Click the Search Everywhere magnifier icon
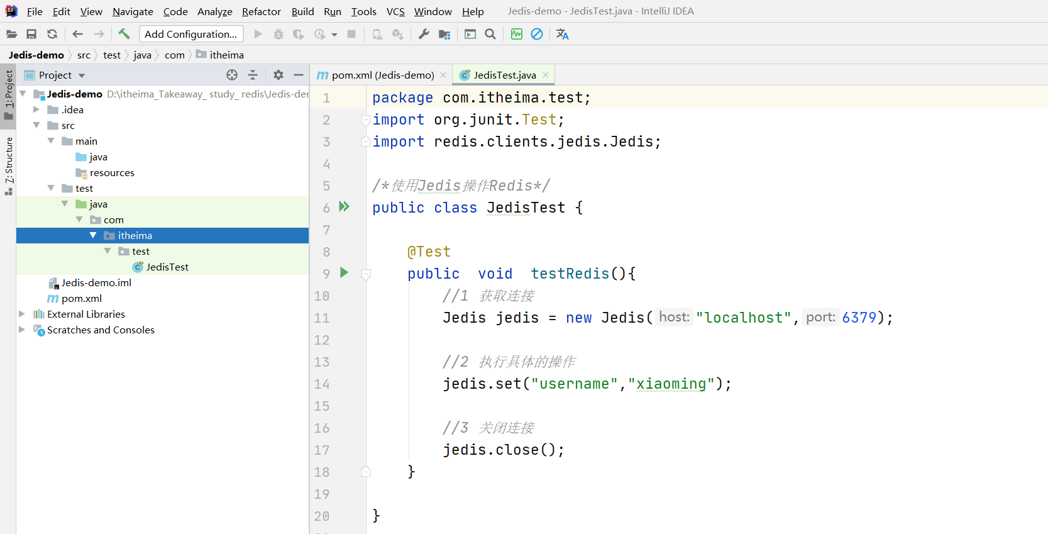 coord(490,34)
